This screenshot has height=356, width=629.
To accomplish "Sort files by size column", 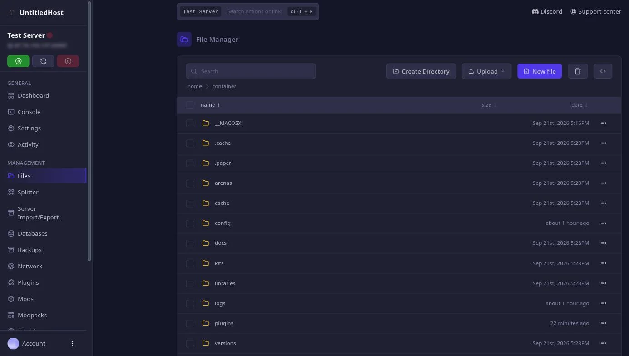I will (489, 105).
